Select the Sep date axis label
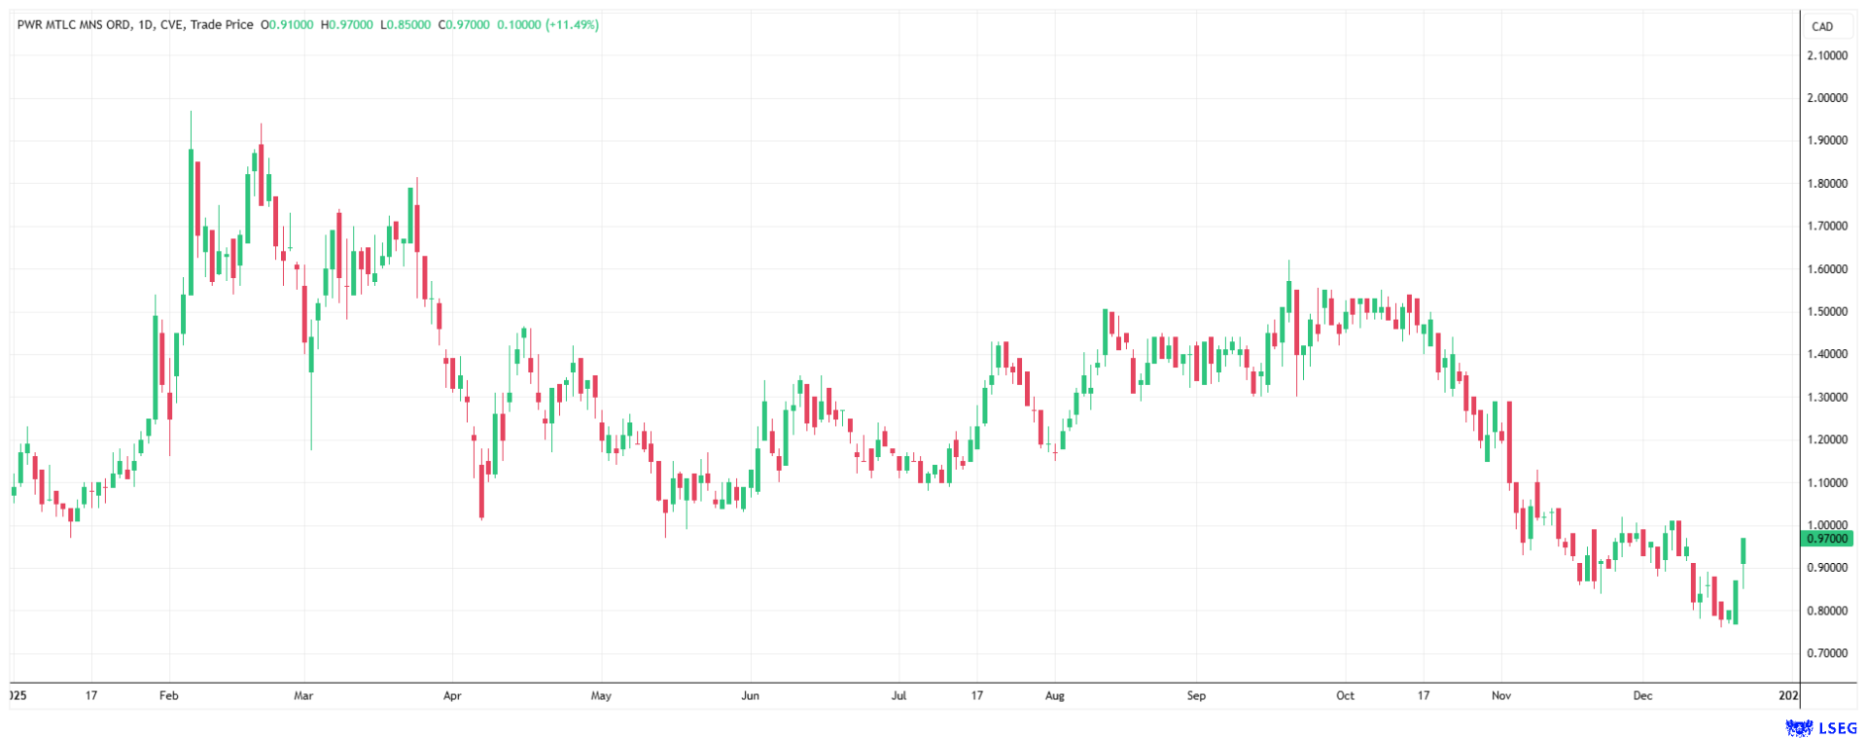The height and width of the screenshot is (739, 1867). (1196, 695)
